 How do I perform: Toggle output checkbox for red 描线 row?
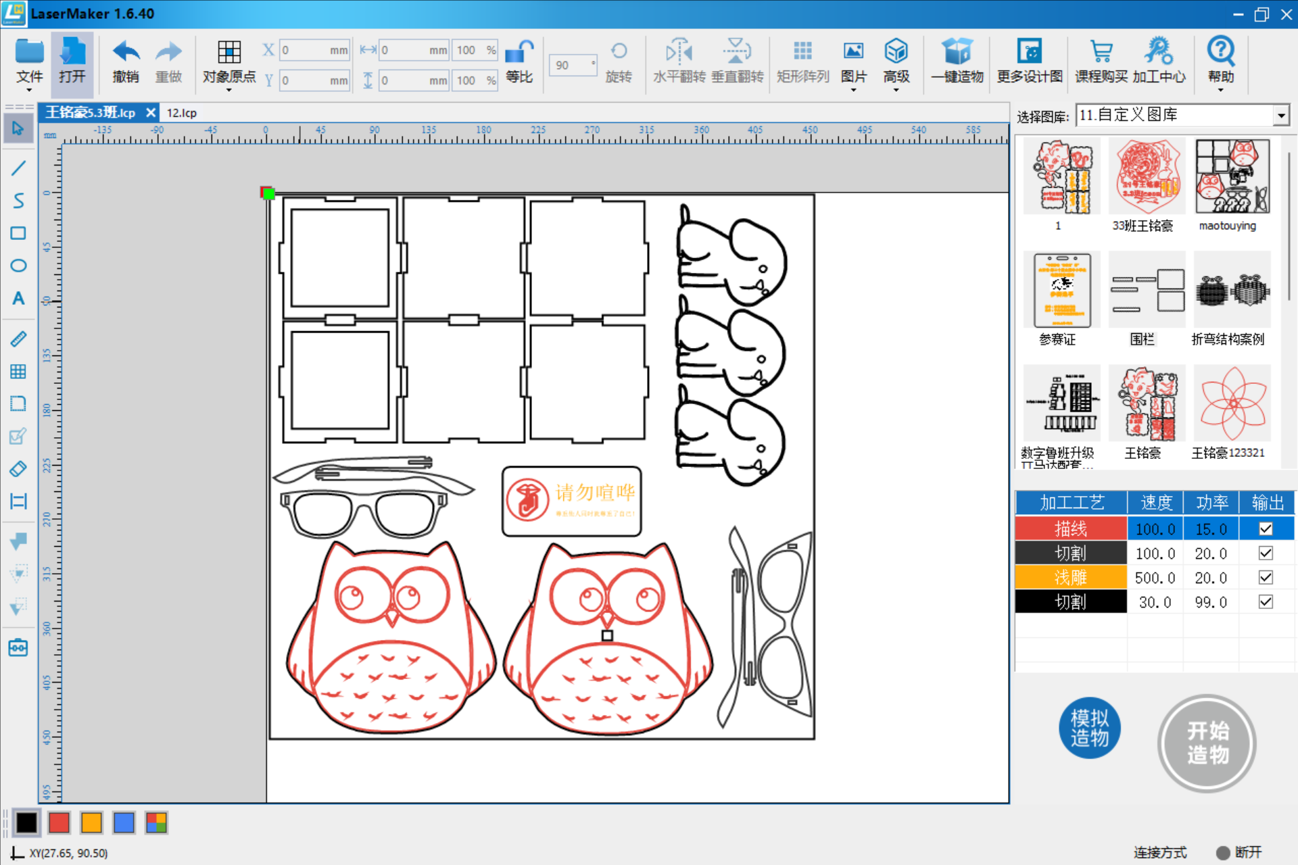point(1266,529)
